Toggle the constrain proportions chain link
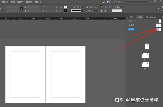 click(21, 9)
